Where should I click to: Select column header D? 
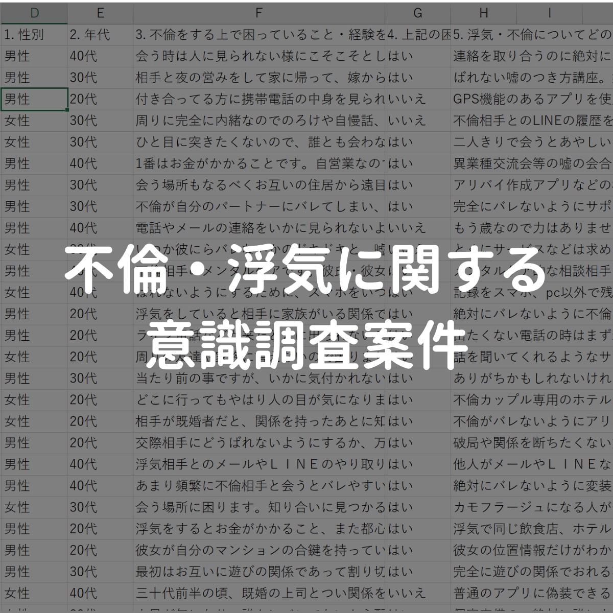(x=34, y=13)
